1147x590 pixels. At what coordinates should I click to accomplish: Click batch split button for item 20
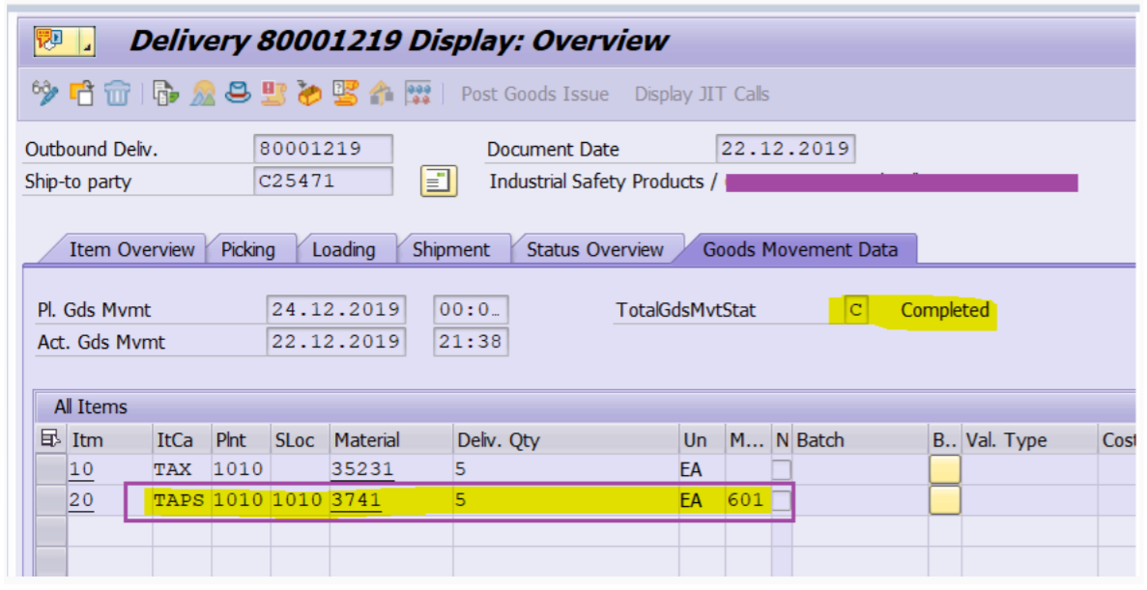945,500
